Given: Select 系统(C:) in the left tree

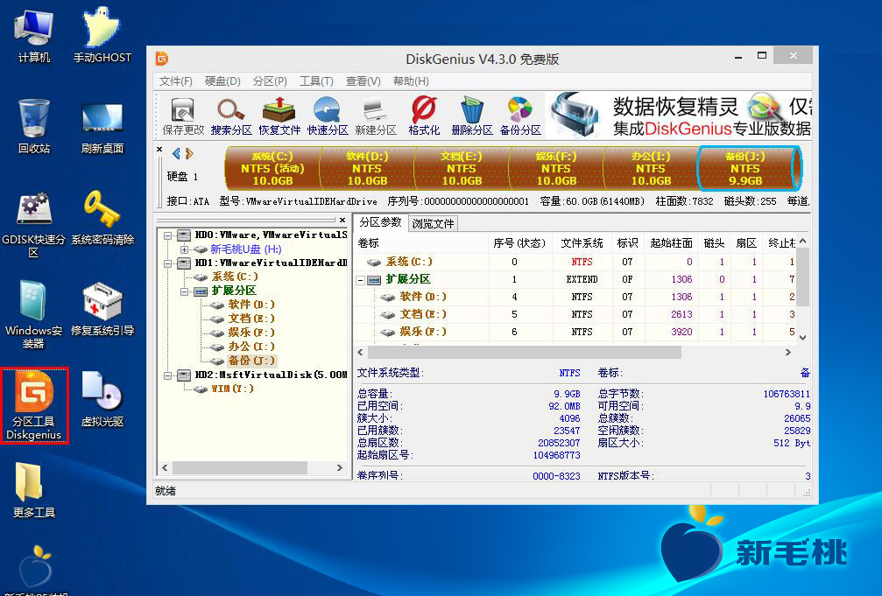Looking at the screenshot, I should click(235, 277).
